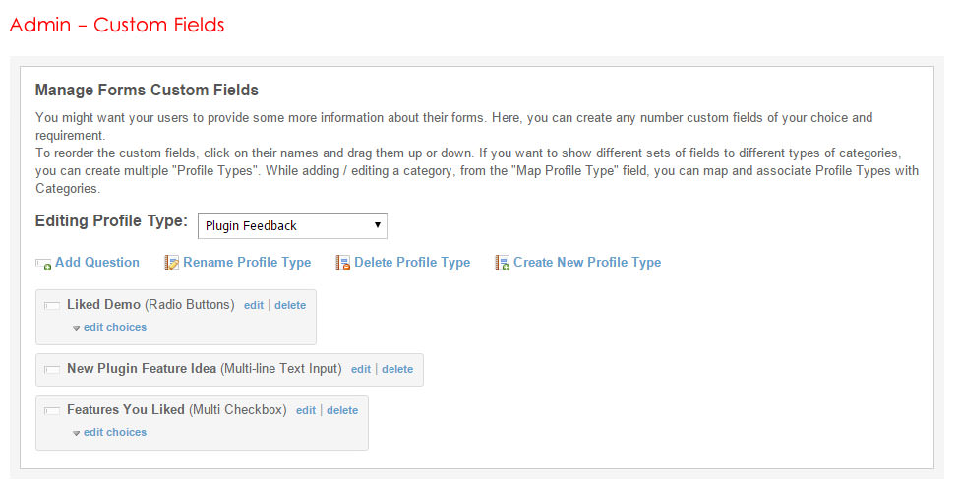Click the Delete Profile Type icon

pos(343,263)
